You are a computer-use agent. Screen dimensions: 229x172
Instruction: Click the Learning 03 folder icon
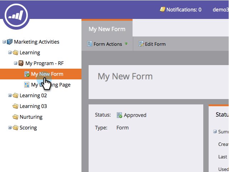click(15, 106)
